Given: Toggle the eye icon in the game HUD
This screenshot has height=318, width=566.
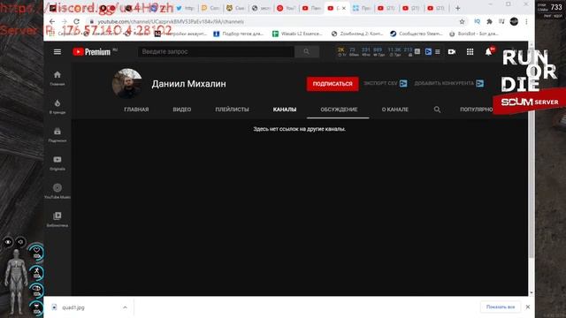Looking at the screenshot, I should 8,242.
